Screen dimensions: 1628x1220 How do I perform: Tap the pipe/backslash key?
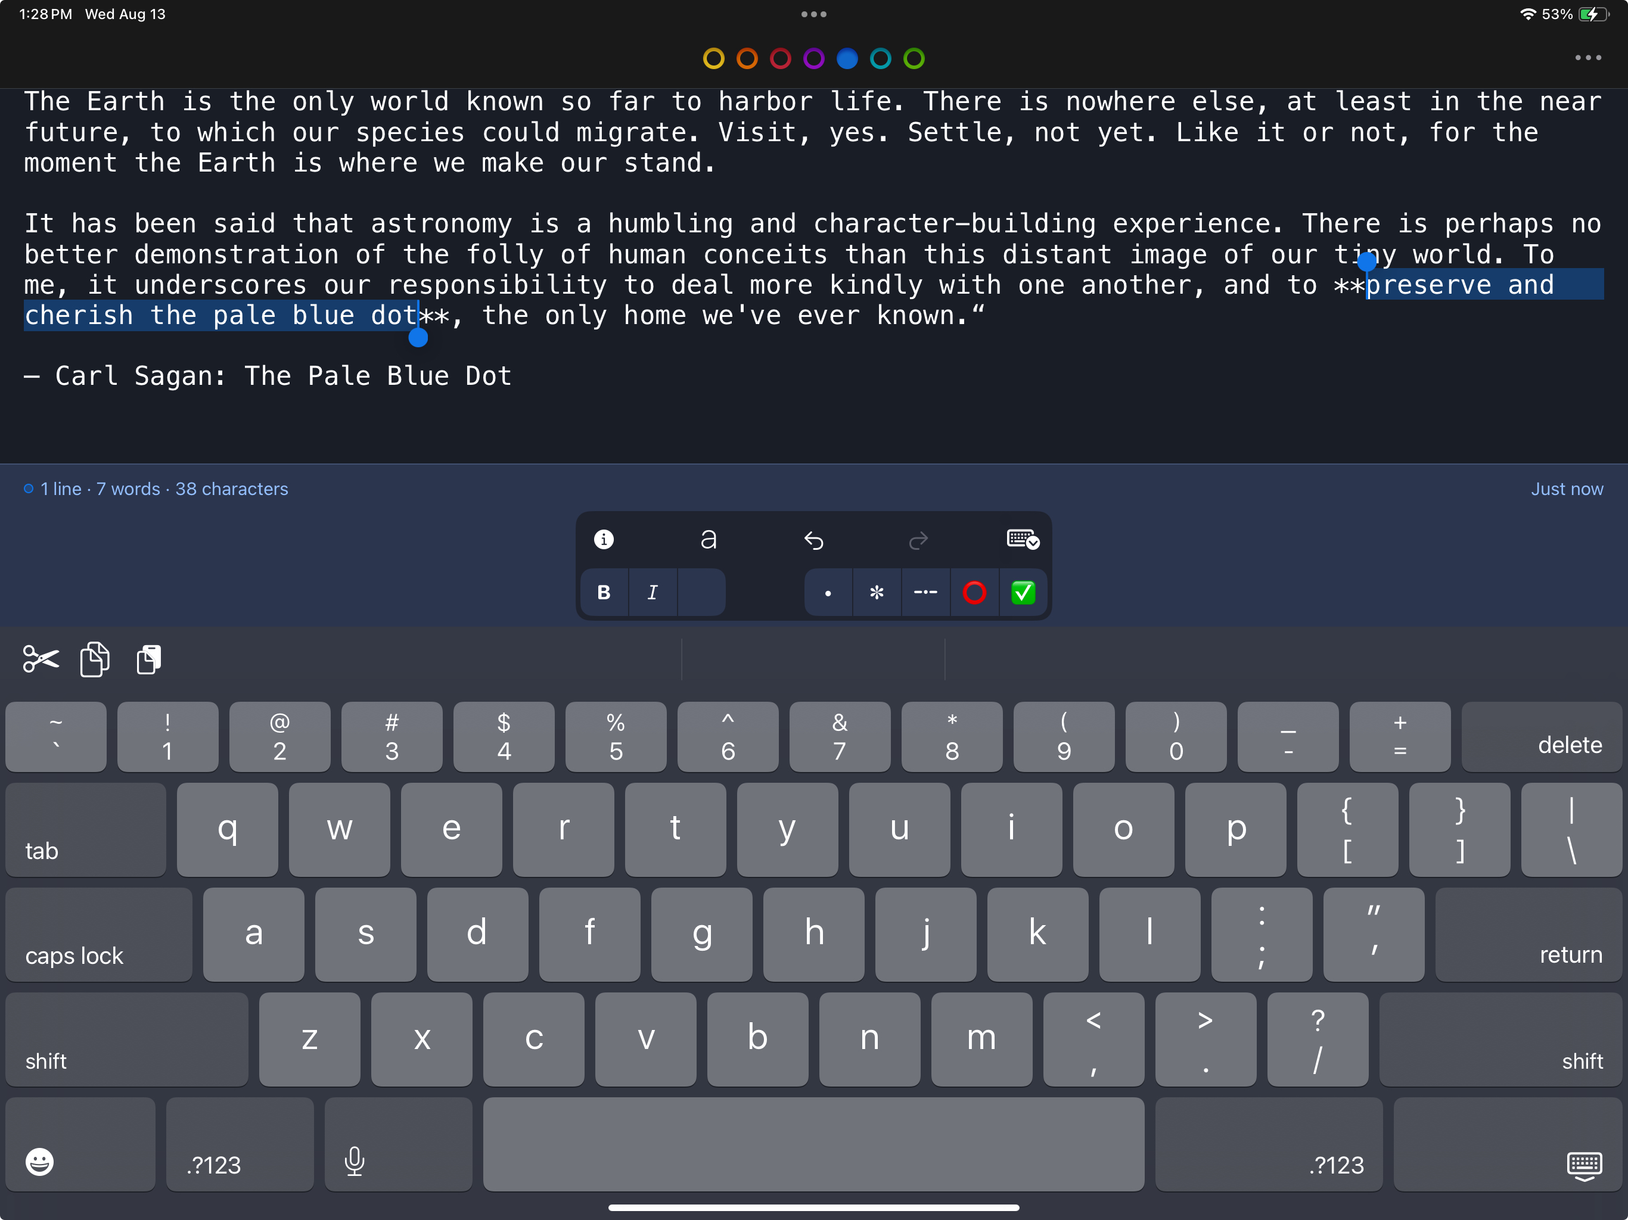1571,829
